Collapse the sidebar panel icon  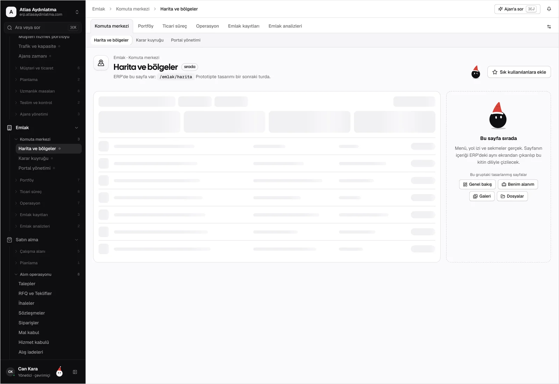pyautogui.click(x=75, y=372)
